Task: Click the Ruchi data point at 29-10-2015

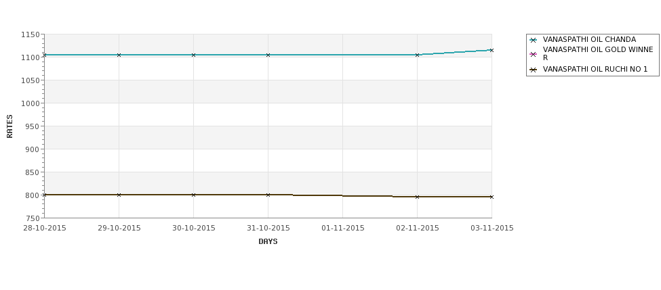Action: pos(119,195)
